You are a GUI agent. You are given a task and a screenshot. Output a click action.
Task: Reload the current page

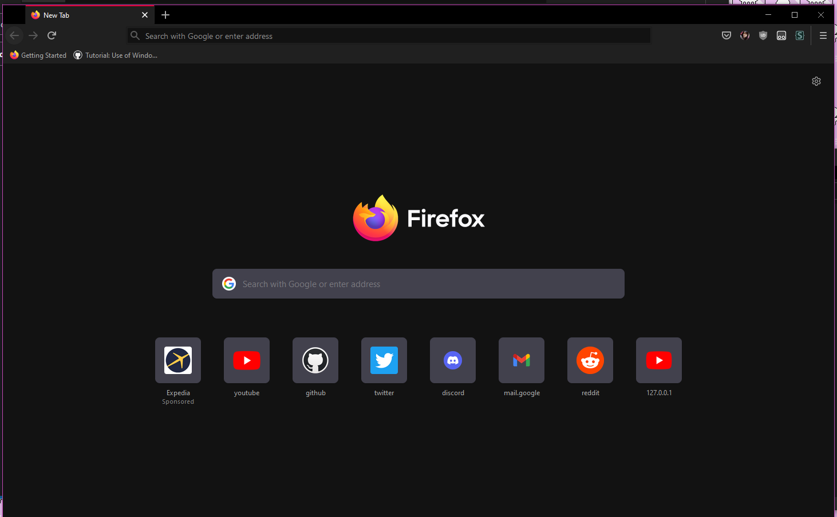[52, 35]
